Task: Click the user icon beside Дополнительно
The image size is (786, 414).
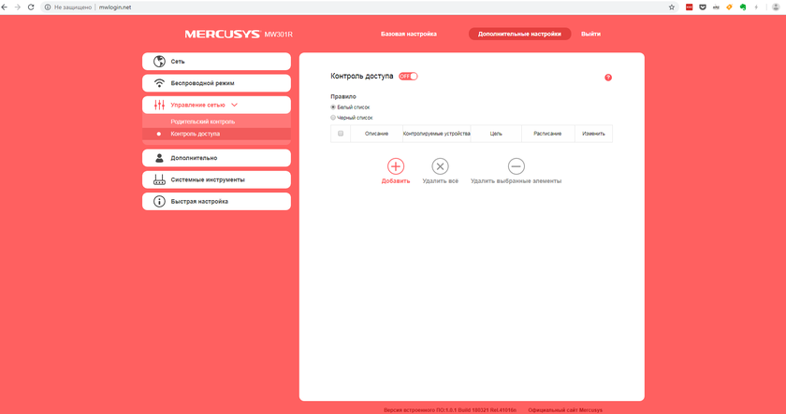Action: tap(159, 158)
